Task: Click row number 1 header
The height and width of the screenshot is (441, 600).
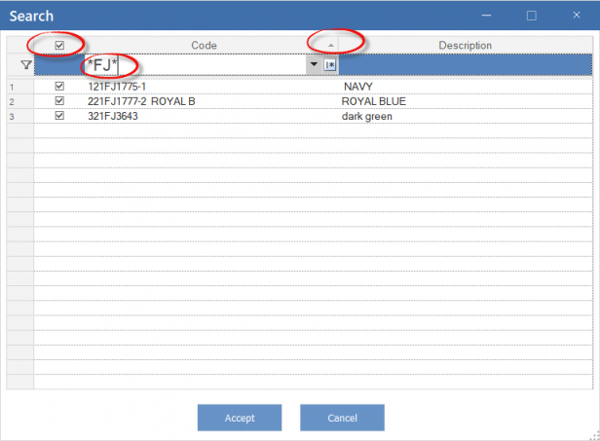Action: [19, 87]
